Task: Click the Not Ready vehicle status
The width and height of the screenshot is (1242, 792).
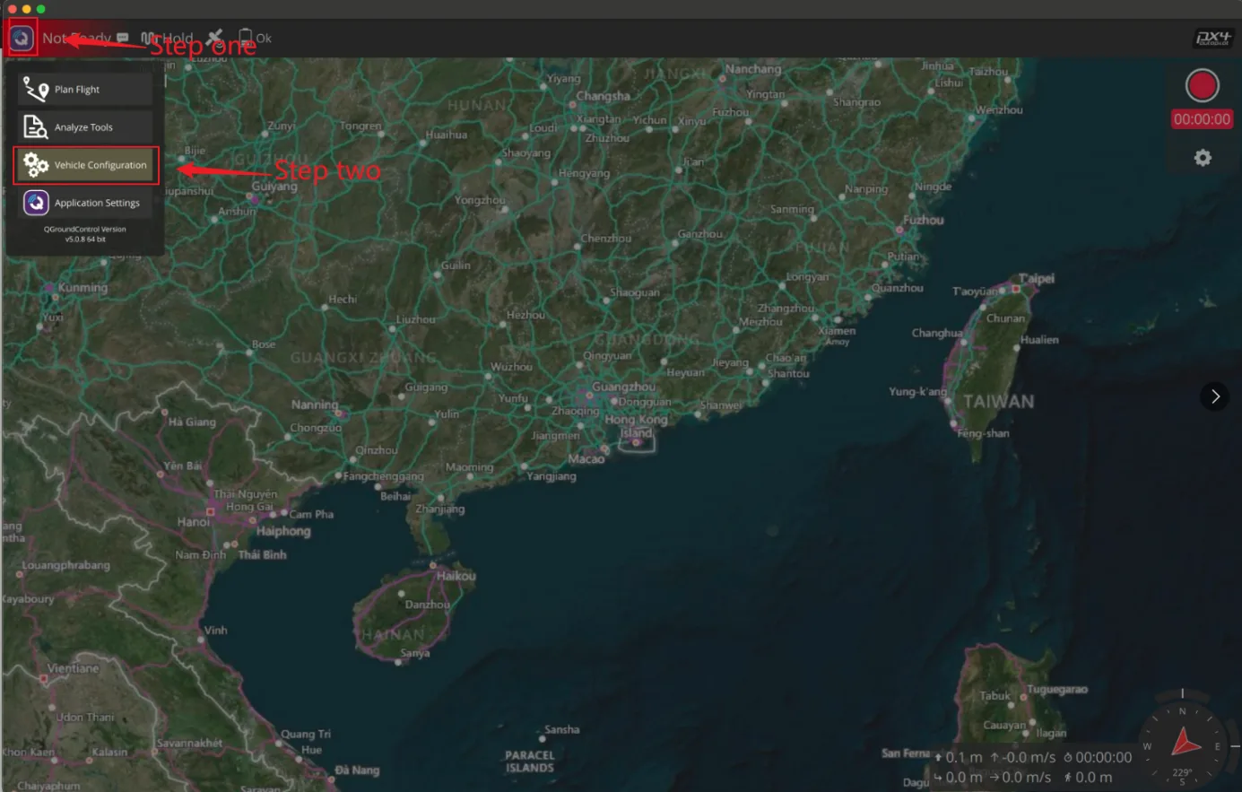Action: pyautogui.click(x=76, y=39)
